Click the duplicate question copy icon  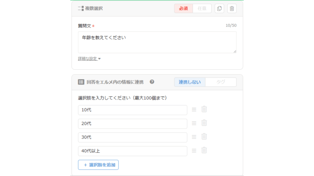[x=219, y=9]
